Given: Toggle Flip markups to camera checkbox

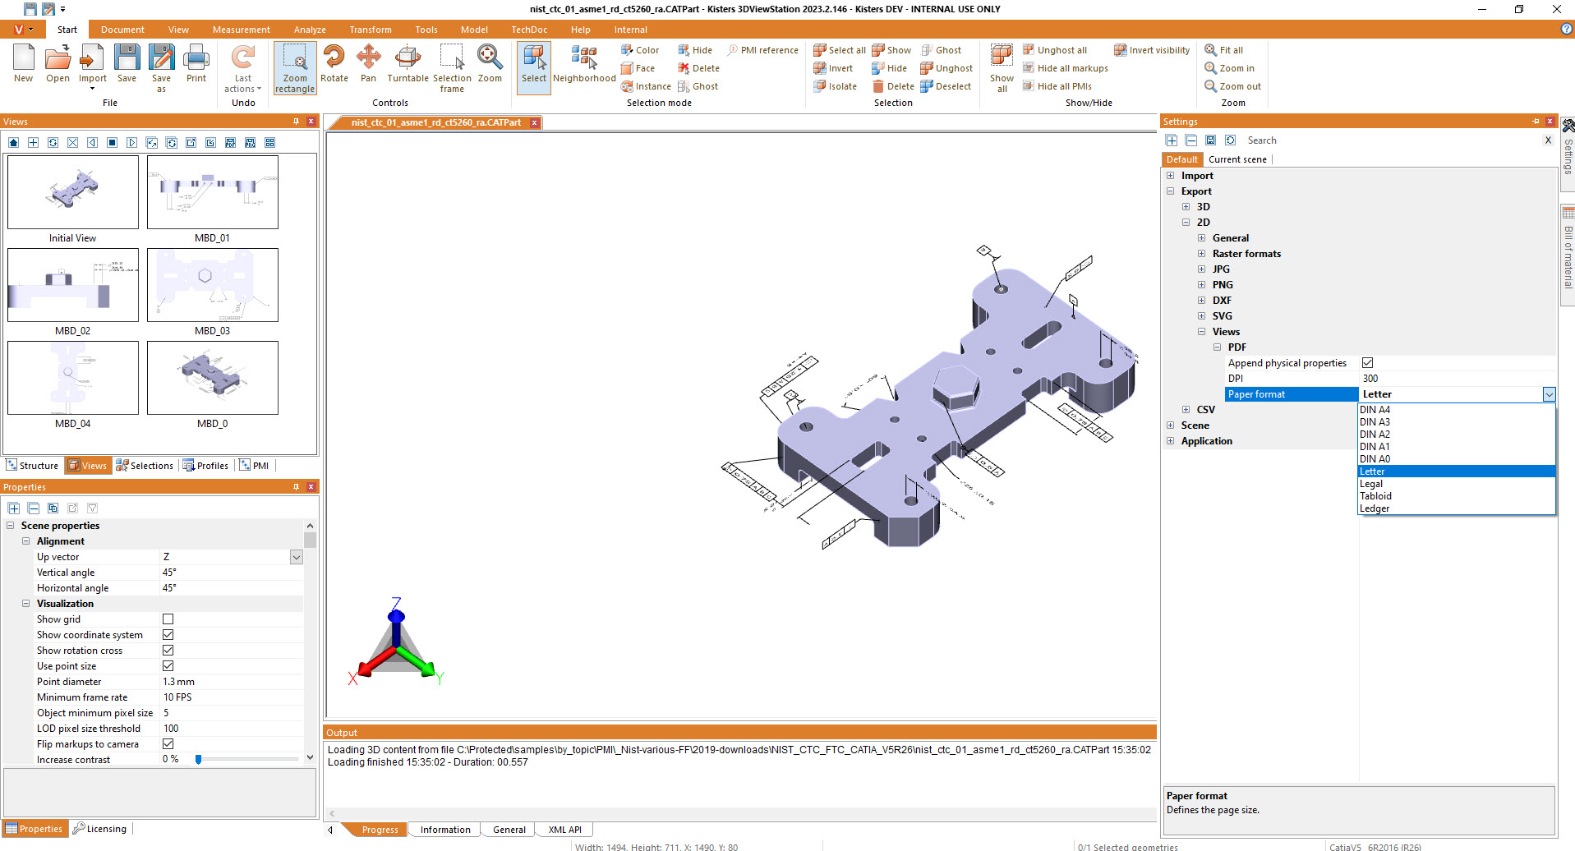Looking at the screenshot, I should click(168, 744).
